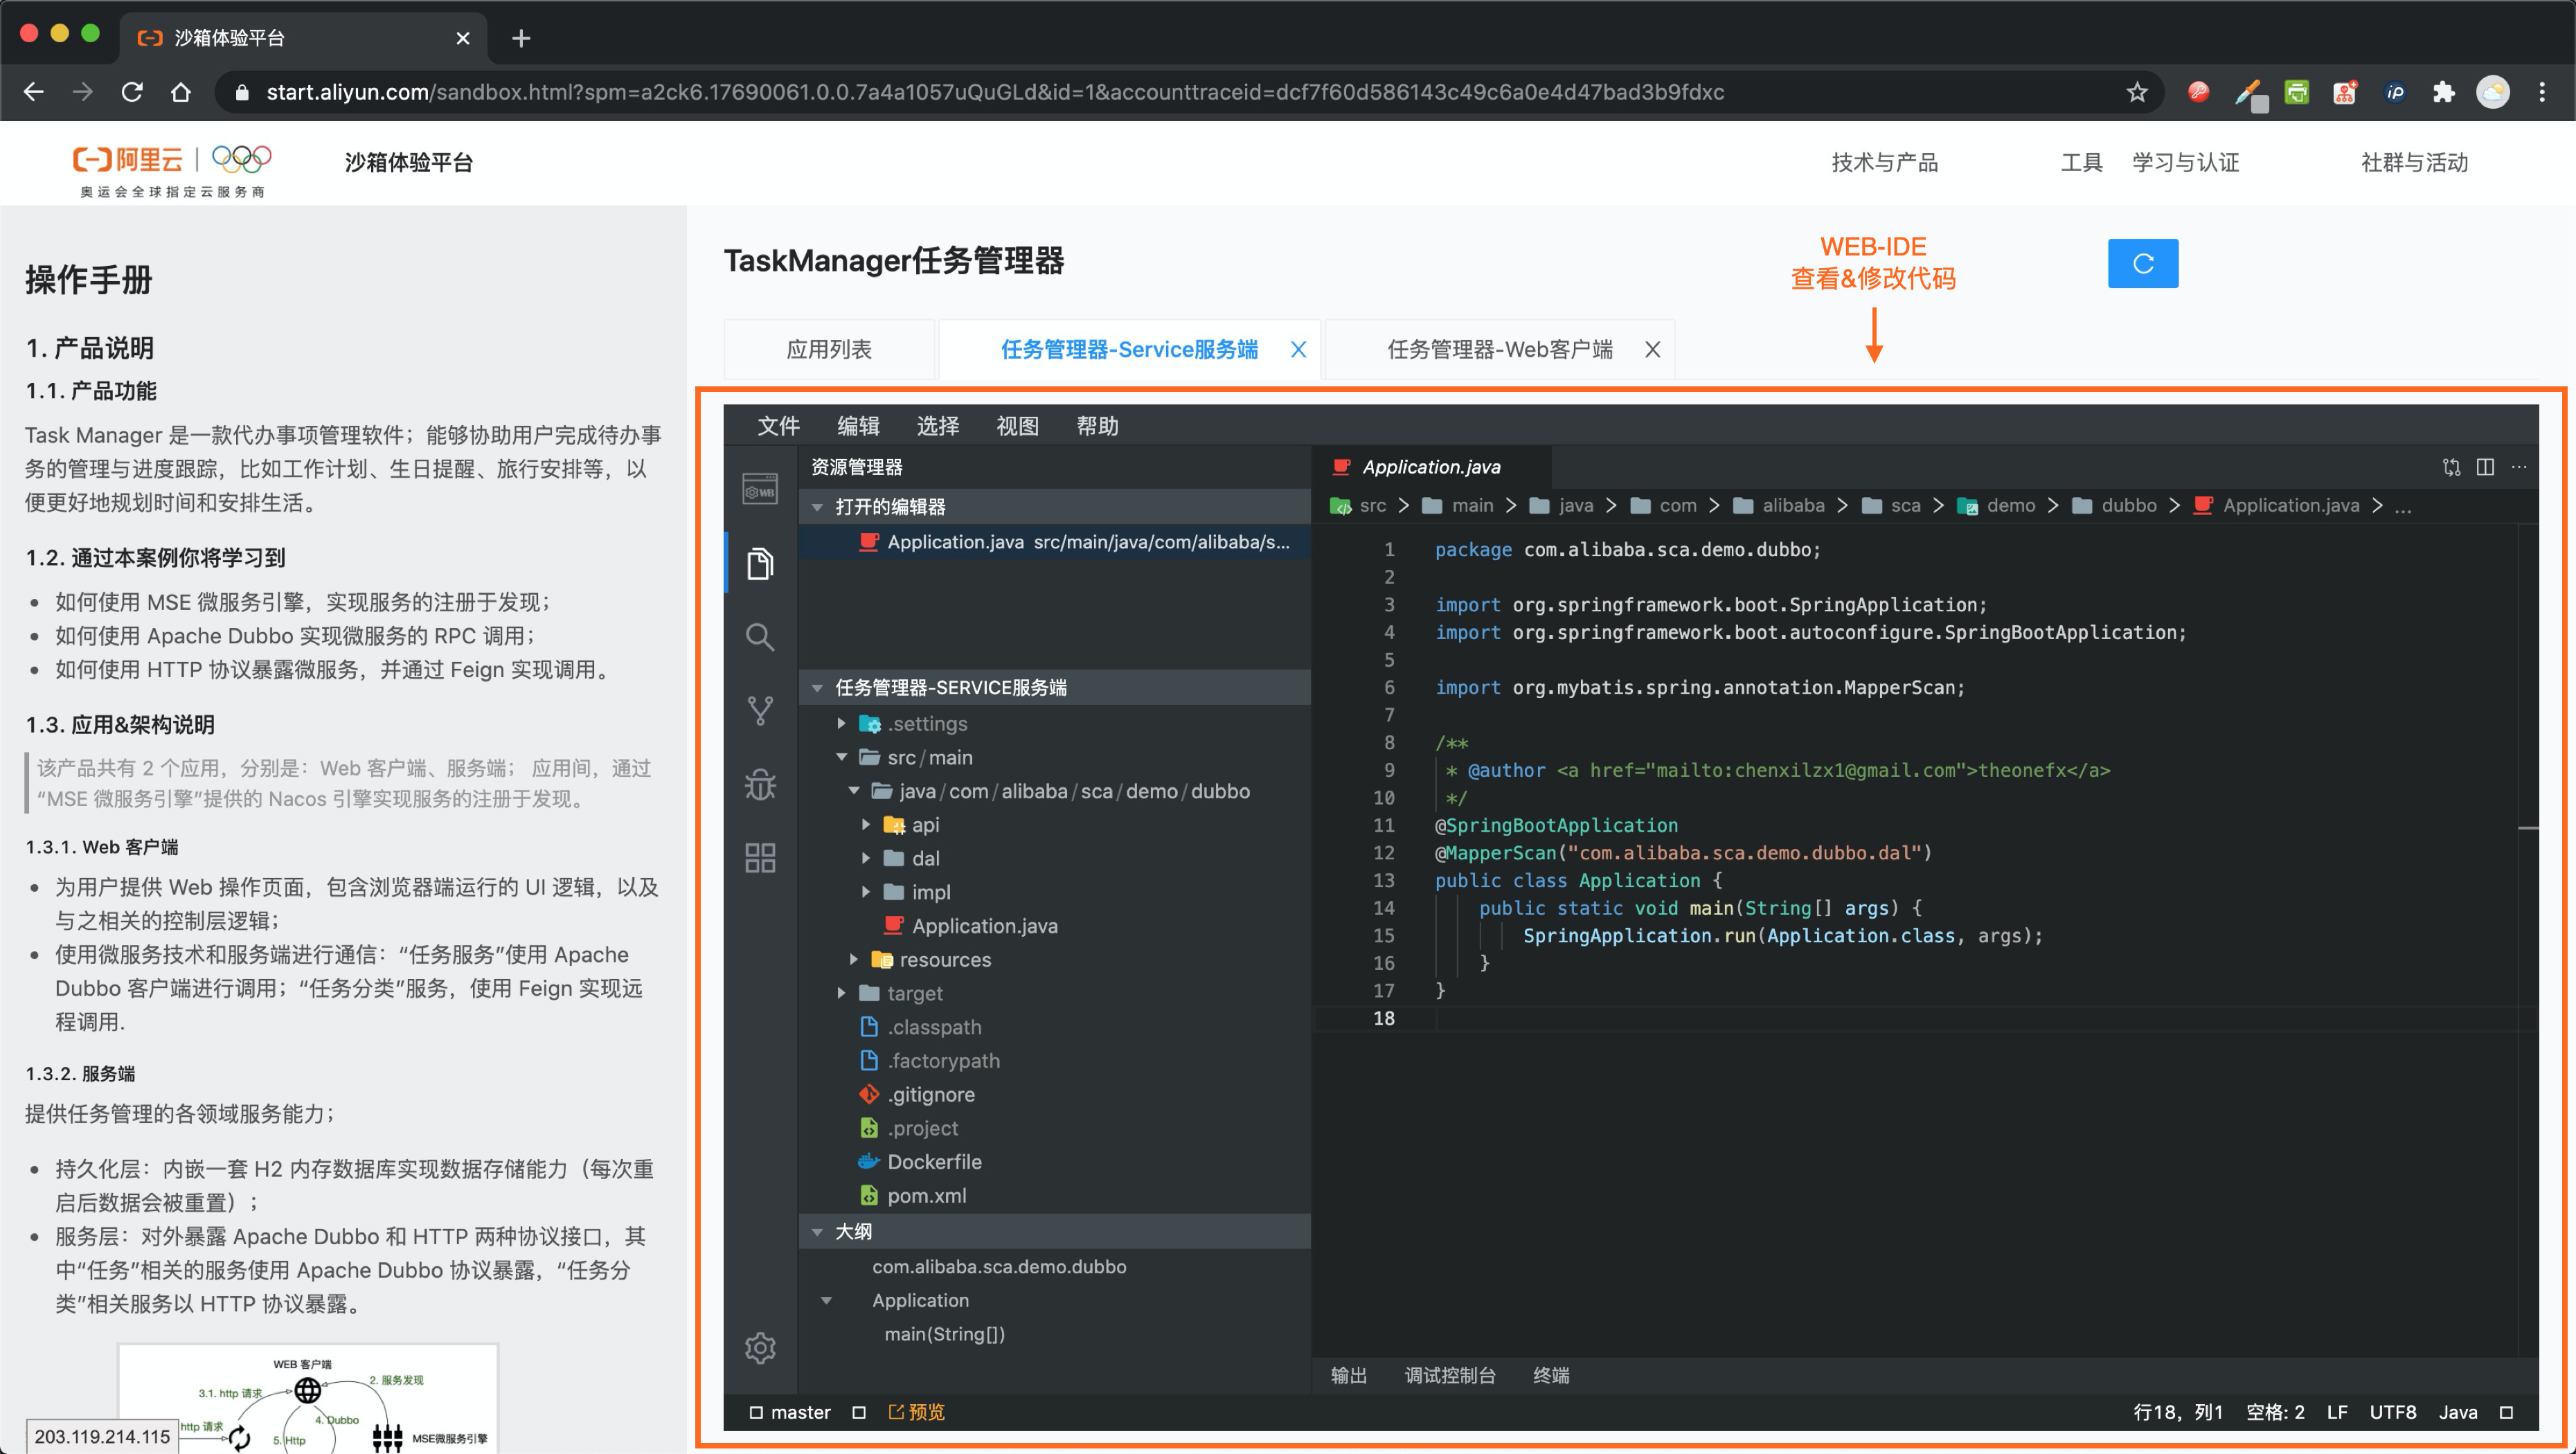
Task: Click the settings gear icon in IDE
Action: point(760,1347)
